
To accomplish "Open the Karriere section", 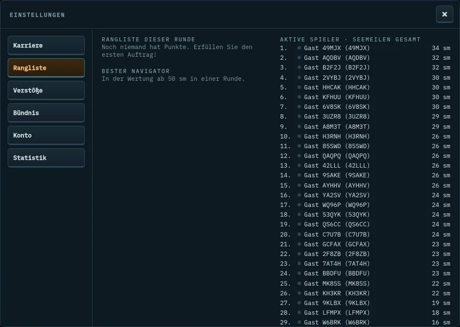I will pos(46,45).
